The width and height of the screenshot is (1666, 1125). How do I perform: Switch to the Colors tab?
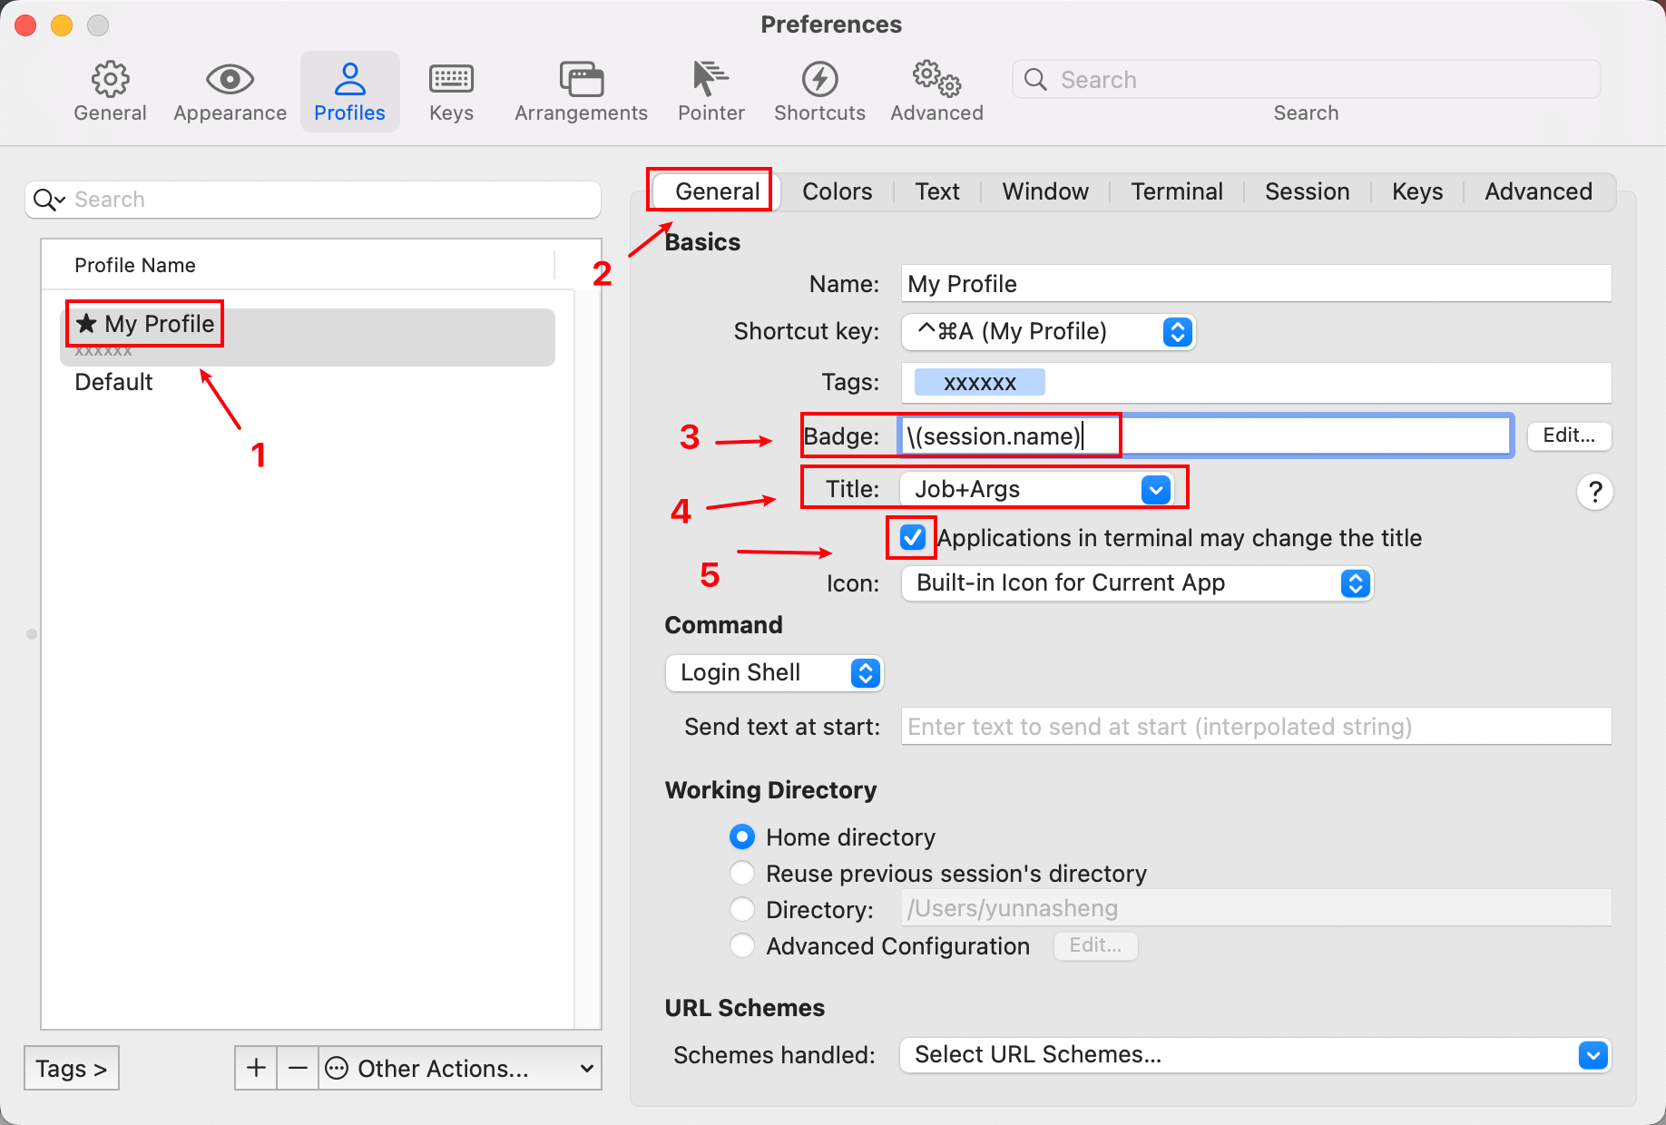(x=837, y=191)
